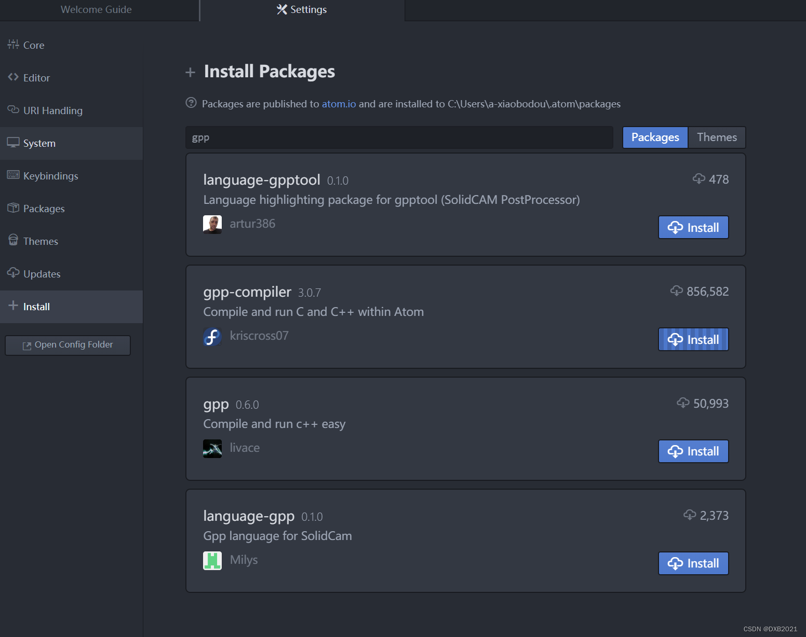Click download count icon beside 50,993
The width and height of the screenshot is (806, 637).
pos(683,403)
